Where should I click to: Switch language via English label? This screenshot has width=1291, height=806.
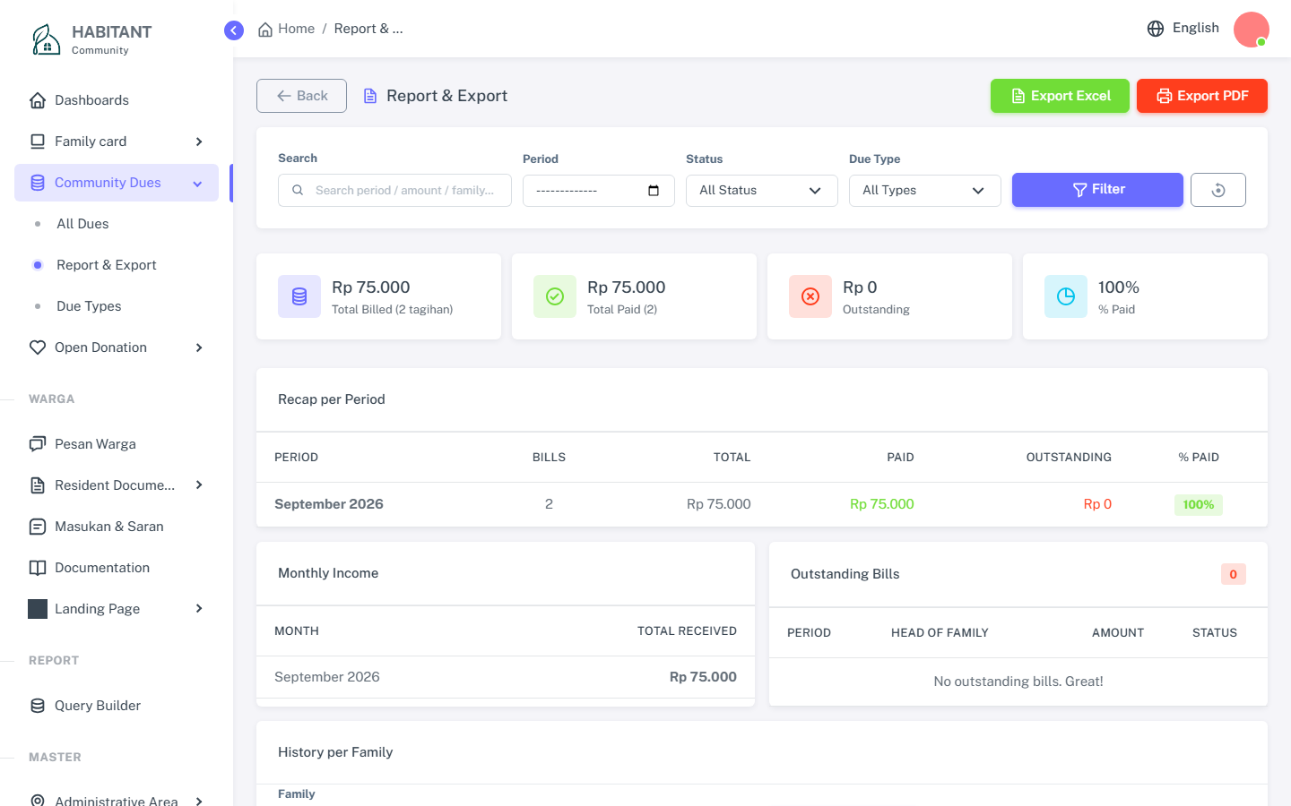click(x=1196, y=28)
